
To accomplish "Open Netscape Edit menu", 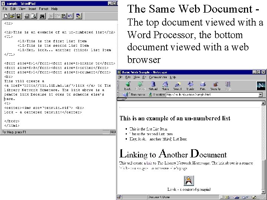I will 128,77.
